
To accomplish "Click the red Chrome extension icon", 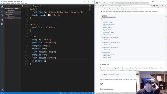I will [x=154, y=6].
